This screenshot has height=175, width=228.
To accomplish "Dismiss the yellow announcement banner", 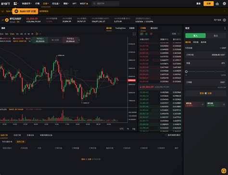I will [x=224, y=11].
